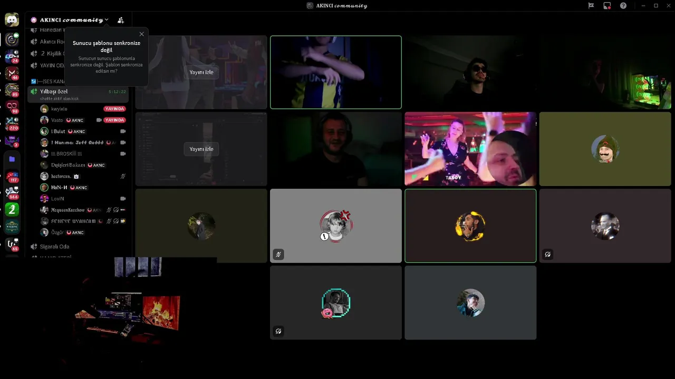Open the inbox icon with red dot

pos(607,6)
